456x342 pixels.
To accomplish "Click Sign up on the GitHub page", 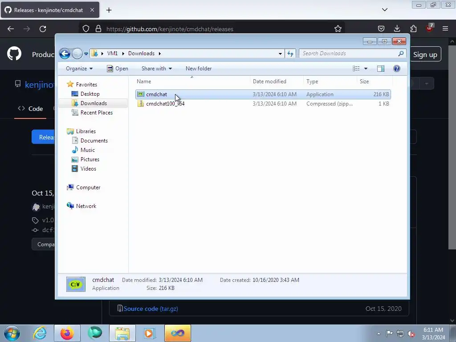I will click(x=425, y=54).
